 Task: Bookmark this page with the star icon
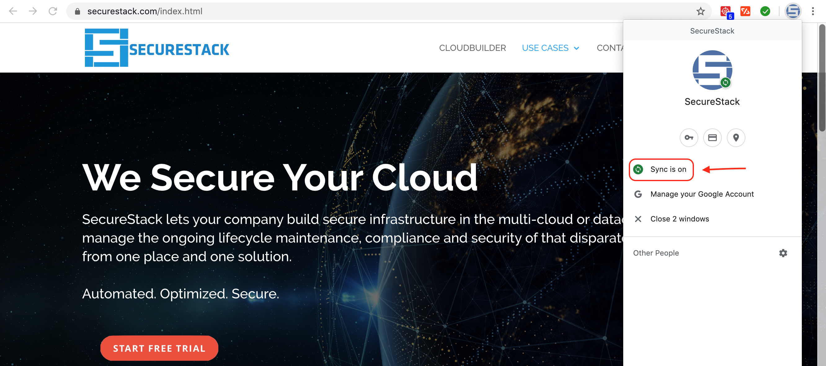[701, 11]
